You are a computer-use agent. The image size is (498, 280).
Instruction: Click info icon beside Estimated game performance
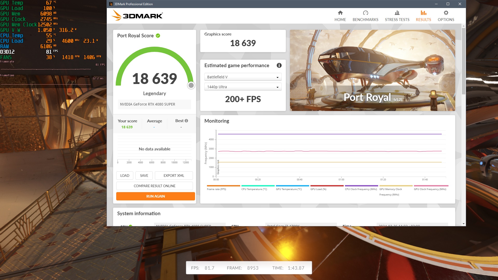click(279, 66)
